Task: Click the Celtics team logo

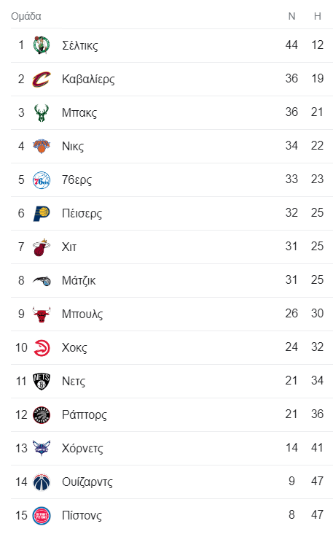Action: point(42,45)
